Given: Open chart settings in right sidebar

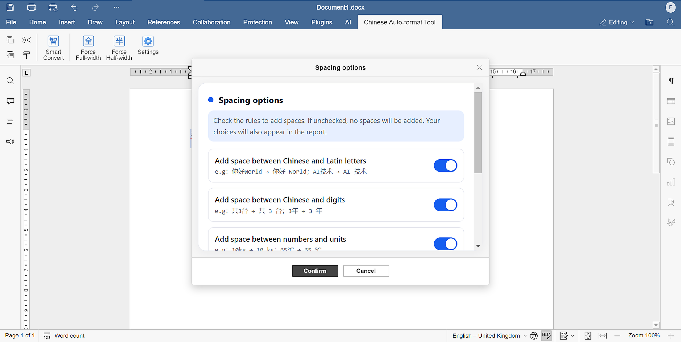Looking at the screenshot, I should click(x=671, y=182).
